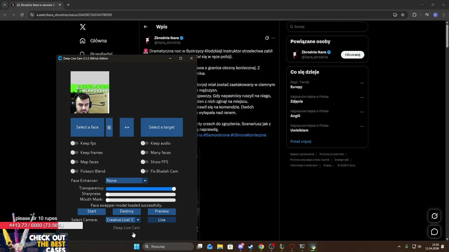449x252 pixels.
Task: Open options for the Uwielbiam trend
Action: (362, 127)
